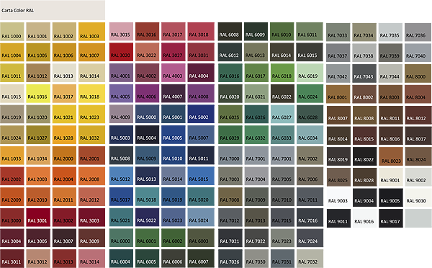The height and width of the screenshot is (268, 432).
Task: Select the RAL 5002 ultramarine swatch
Action: [201, 114]
